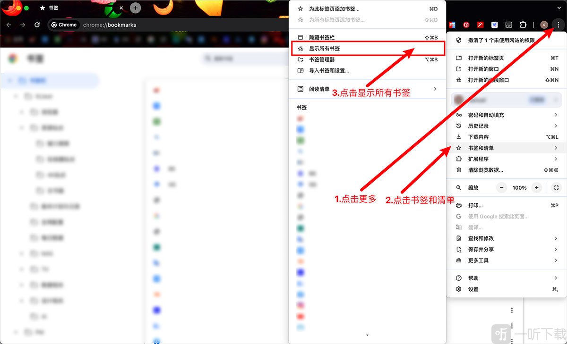The height and width of the screenshot is (344, 567).
Task: Expand 密码和自动填充 submenu
Action: (x=507, y=115)
